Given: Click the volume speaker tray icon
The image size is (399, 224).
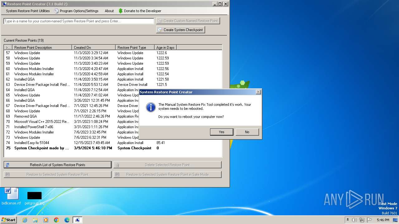Looking at the screenshot, I should pyautogui.click(x=354, y=220).
